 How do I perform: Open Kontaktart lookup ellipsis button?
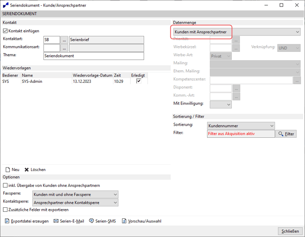click(x=64, y=40)
